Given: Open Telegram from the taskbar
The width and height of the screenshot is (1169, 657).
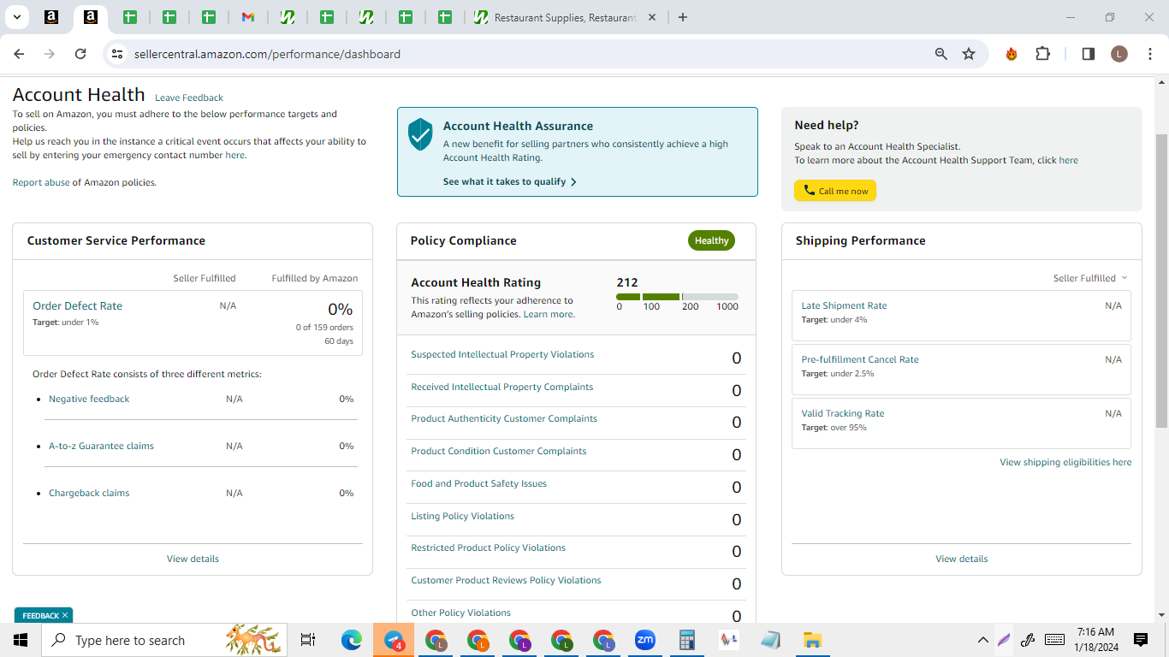Looking at the screenshot, I should click(x=394, y=640).
